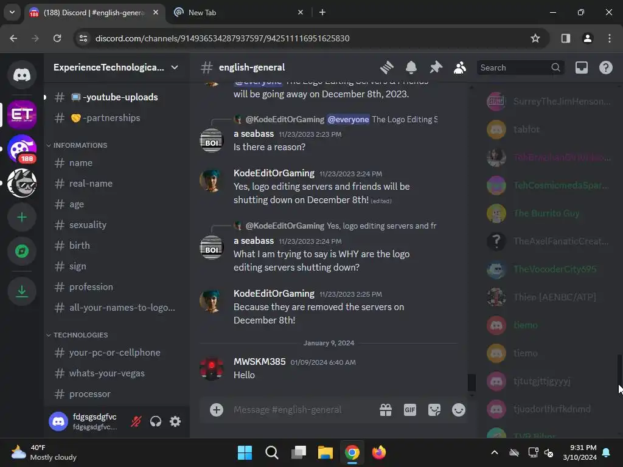This screenshot has width=623, height=467.
Task: Open member The Burrito Guy
Action: click(548, 213)
